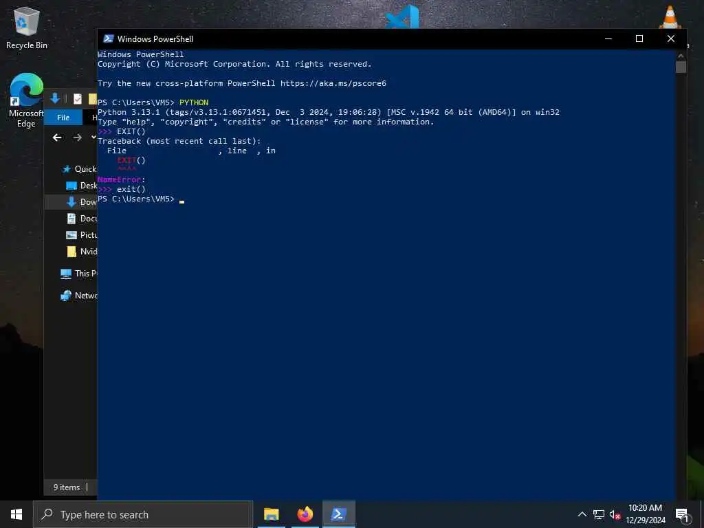Select This PC in File Explorer sidebar
The image size is (704, 528).
[x=78, y=274]
